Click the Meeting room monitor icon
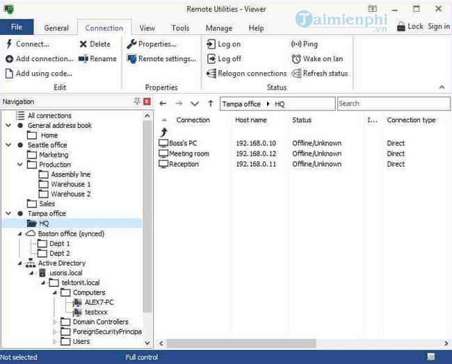The width and height of the screenshot is (452, 364). click(163, 154)
